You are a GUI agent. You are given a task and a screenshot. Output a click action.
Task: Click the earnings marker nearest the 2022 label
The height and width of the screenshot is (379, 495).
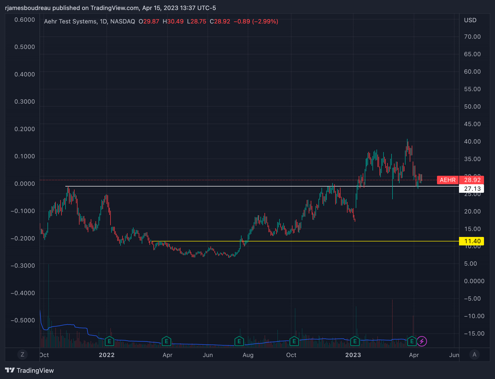pos(109,341)
